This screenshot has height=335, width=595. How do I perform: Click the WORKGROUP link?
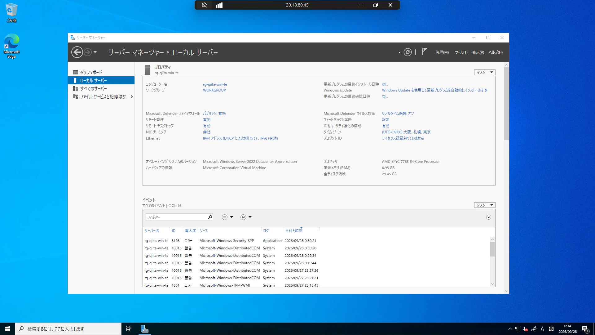pyautogui.click(x=214, y=90)
